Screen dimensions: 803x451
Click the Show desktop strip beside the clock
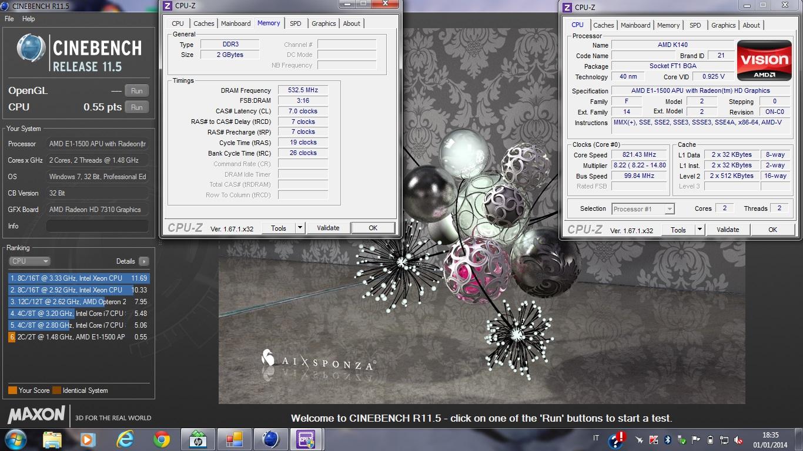pos(799,440)
